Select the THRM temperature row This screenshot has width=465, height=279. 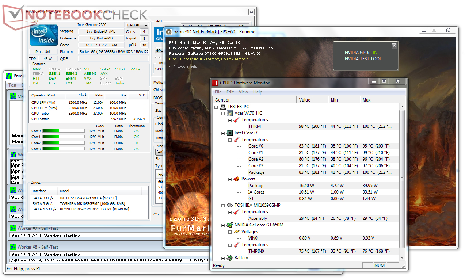[306, 126]
